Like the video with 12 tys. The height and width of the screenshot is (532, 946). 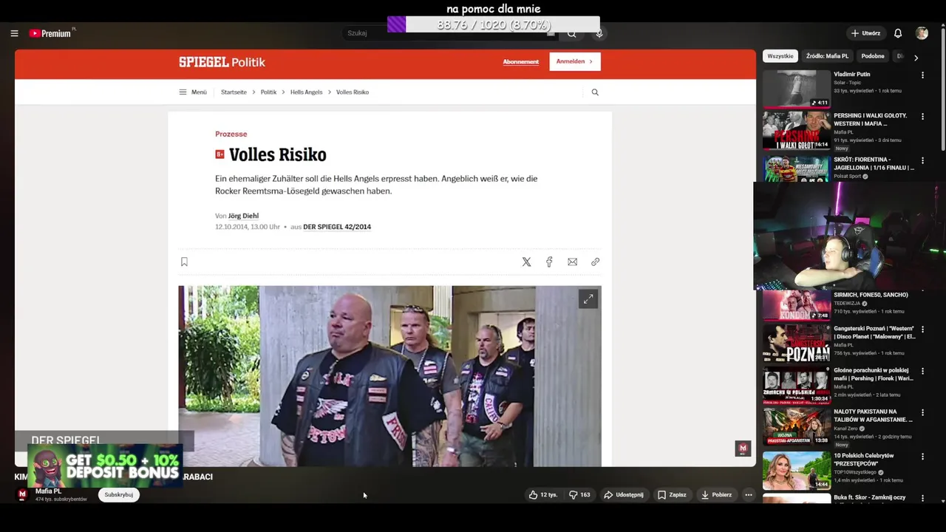(542, 495)
